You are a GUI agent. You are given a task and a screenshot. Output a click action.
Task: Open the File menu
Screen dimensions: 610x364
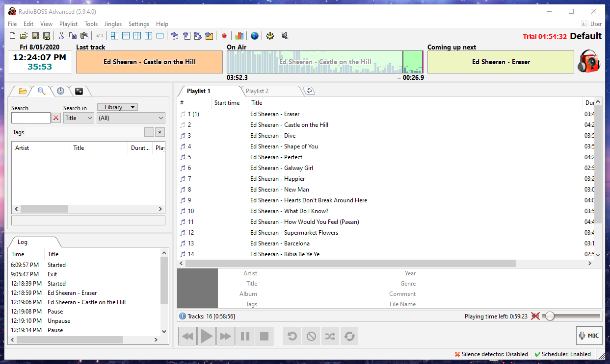pyautogui.click(x=12, y=24)
